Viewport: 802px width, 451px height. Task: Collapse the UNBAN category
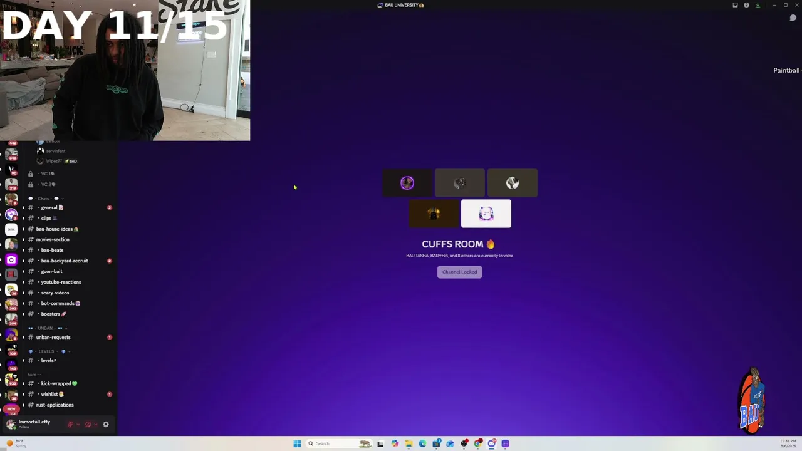tap(48, 328)
